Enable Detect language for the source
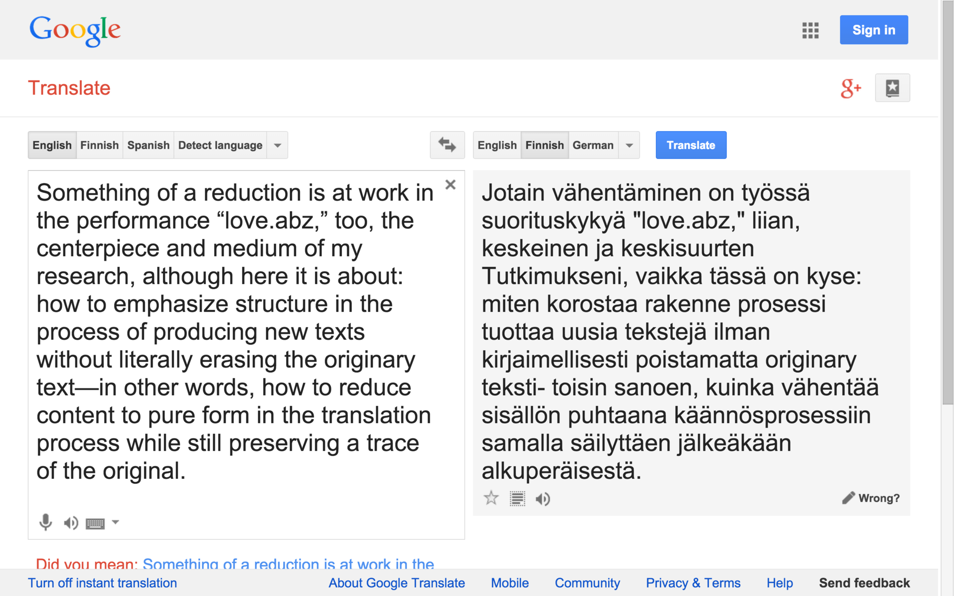 coord(220,145)
